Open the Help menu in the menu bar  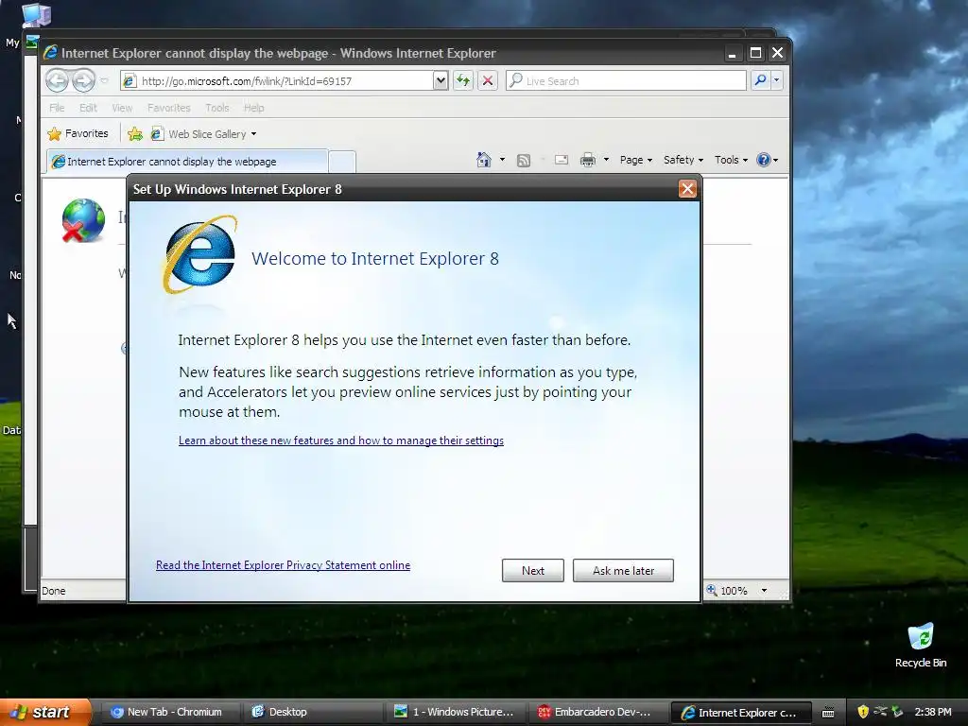[x=253, y=108]
